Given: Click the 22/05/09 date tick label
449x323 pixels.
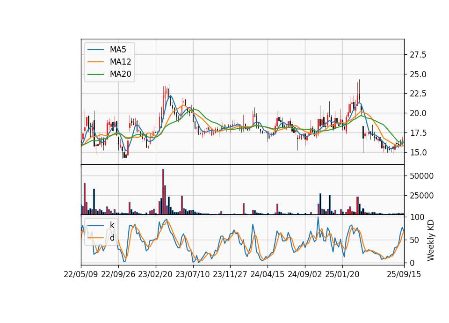Looking at the screenshot, I should [81, 274].
